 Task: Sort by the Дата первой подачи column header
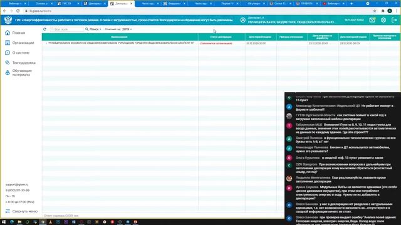click(260, 37)
